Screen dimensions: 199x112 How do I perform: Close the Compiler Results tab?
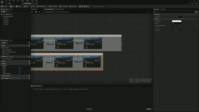(42, 86)
